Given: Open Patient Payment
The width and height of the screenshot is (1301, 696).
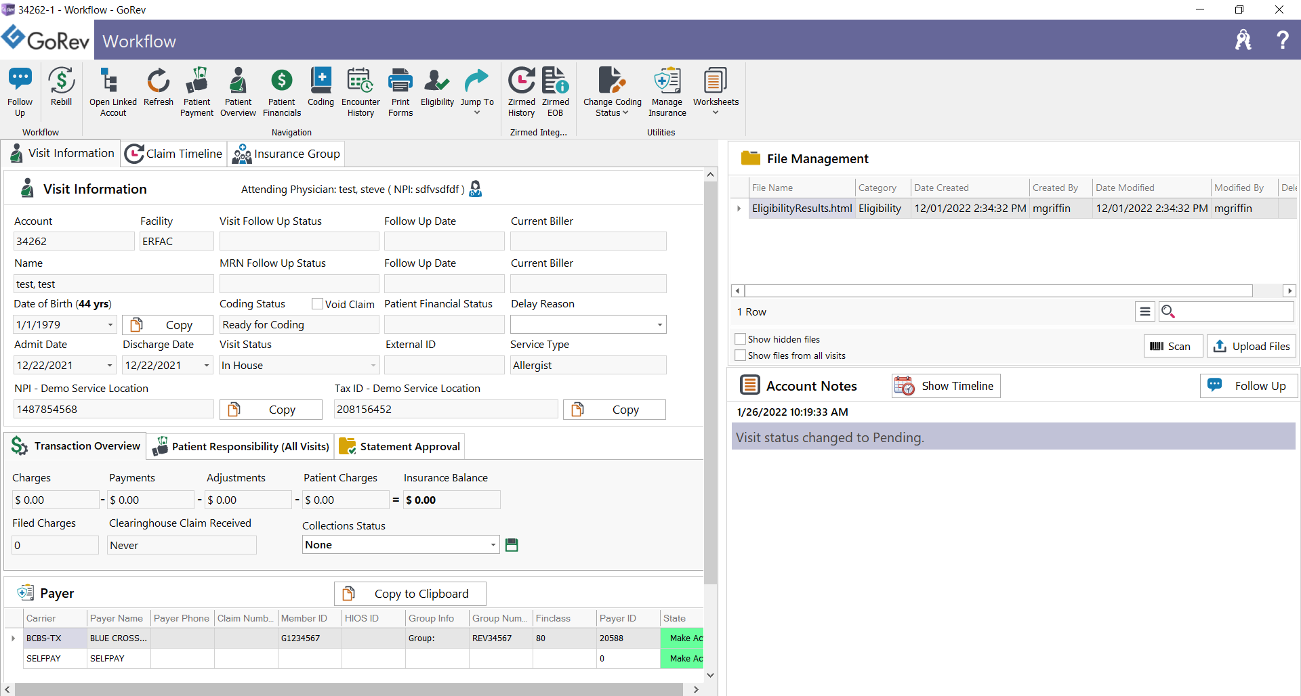Looking at the screenshot, I should [197, 92].
